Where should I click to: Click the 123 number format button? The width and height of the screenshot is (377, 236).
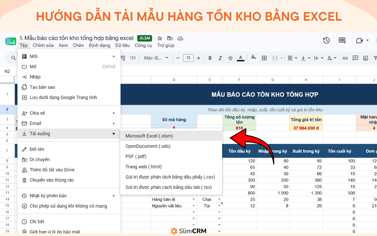133,58
